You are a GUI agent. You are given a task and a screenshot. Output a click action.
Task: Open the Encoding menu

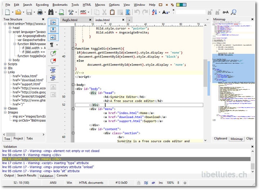[42, 5]
